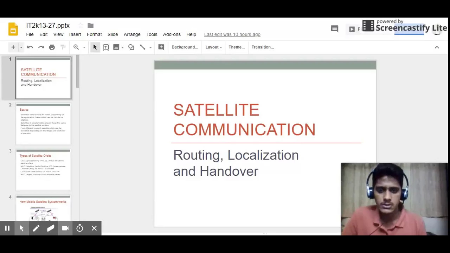Open the Edit menu
Image resolution: width=450 pixels, height=253 pixels.
pos(43,34)
